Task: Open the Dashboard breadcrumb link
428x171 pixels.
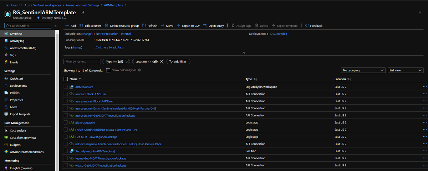Action: coord(12,5)
